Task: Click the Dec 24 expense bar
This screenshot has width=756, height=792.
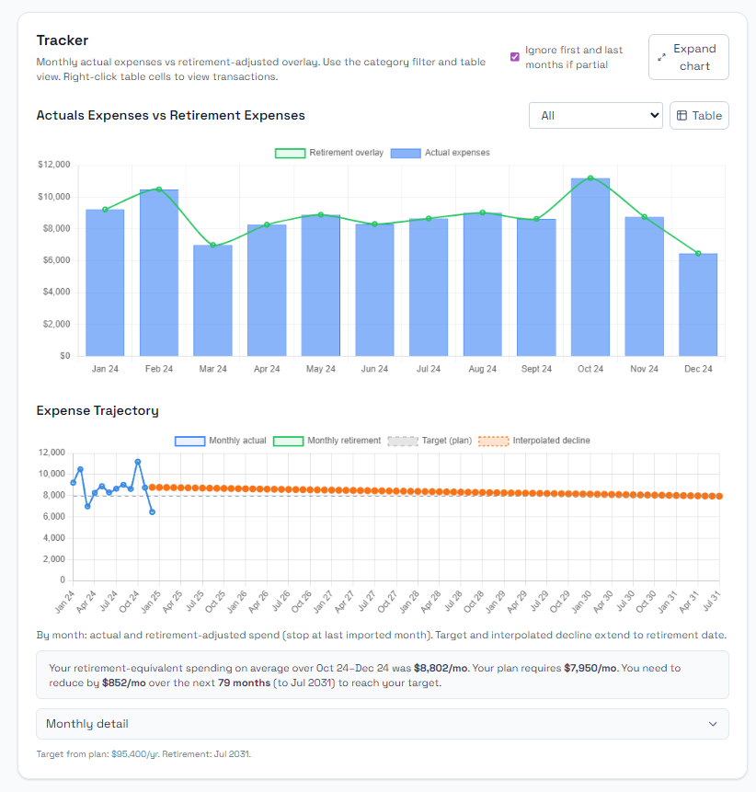Action: (x=698, y=304)
